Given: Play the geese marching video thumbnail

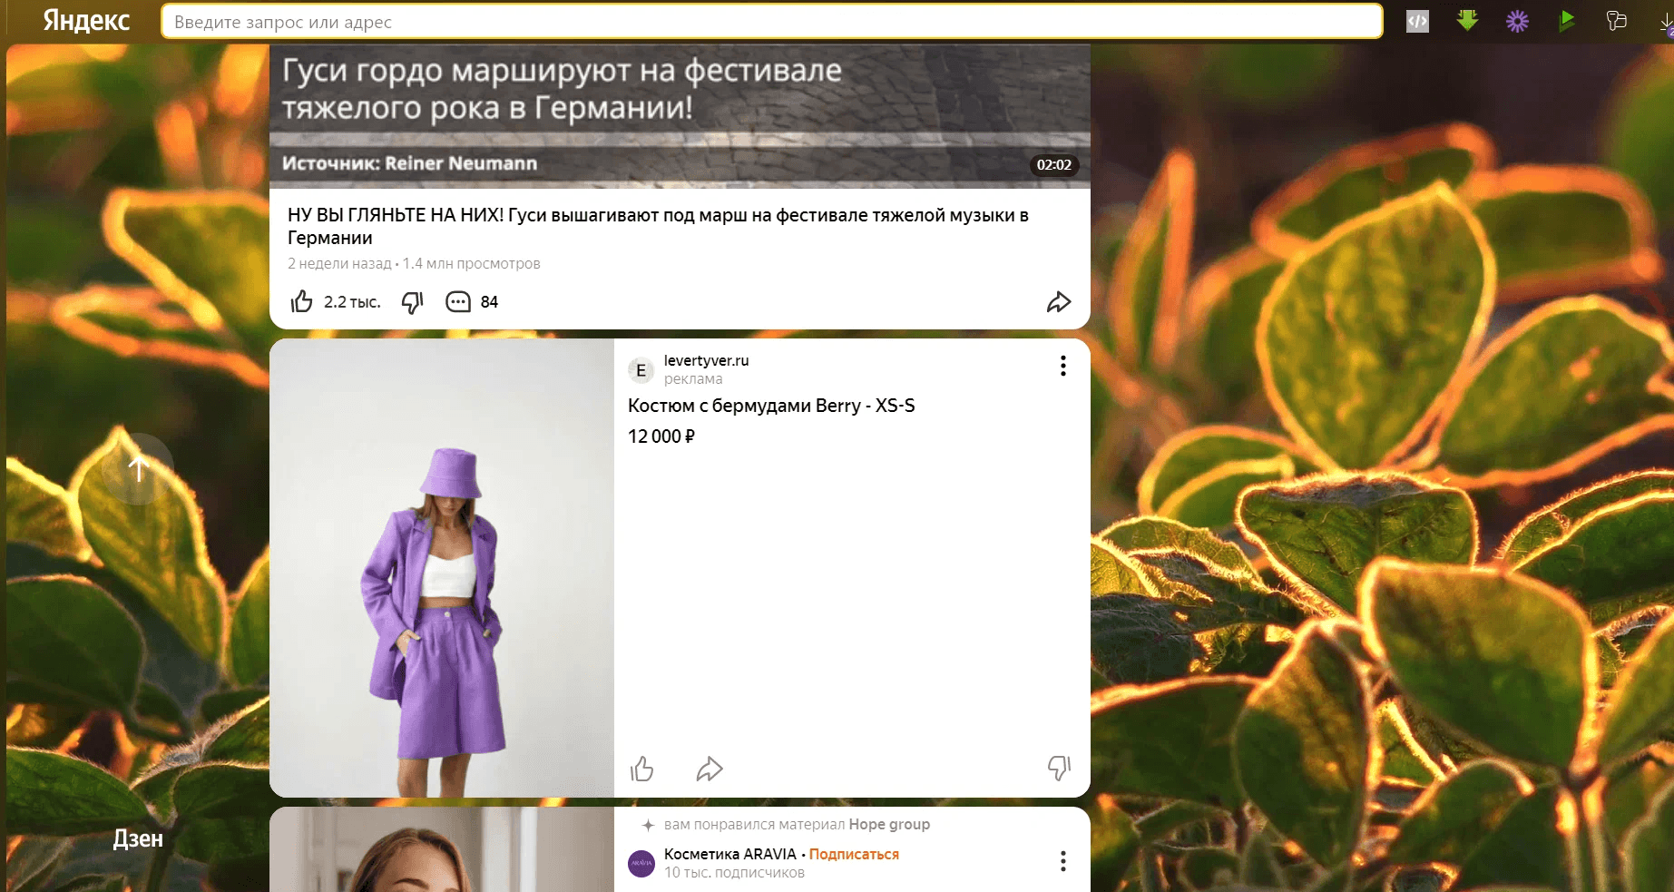Looking at the screenshot, I should (680, 116).
